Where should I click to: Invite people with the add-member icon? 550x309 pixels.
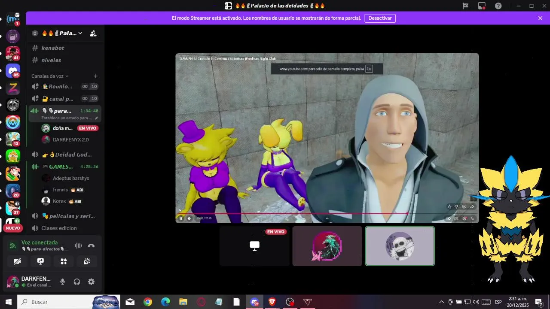pos(93,33)
